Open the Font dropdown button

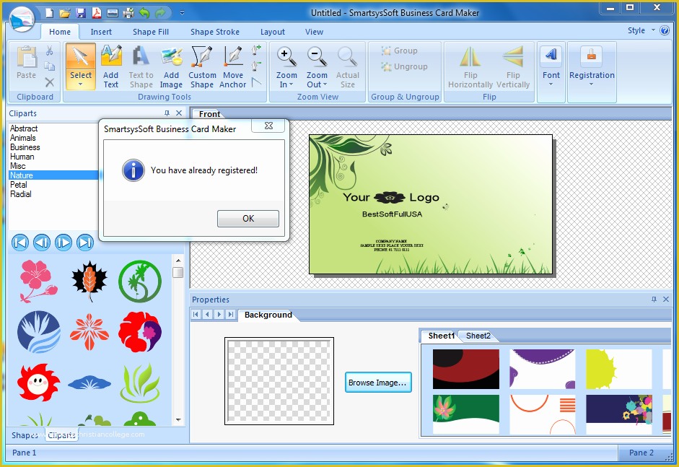[551, 66]
